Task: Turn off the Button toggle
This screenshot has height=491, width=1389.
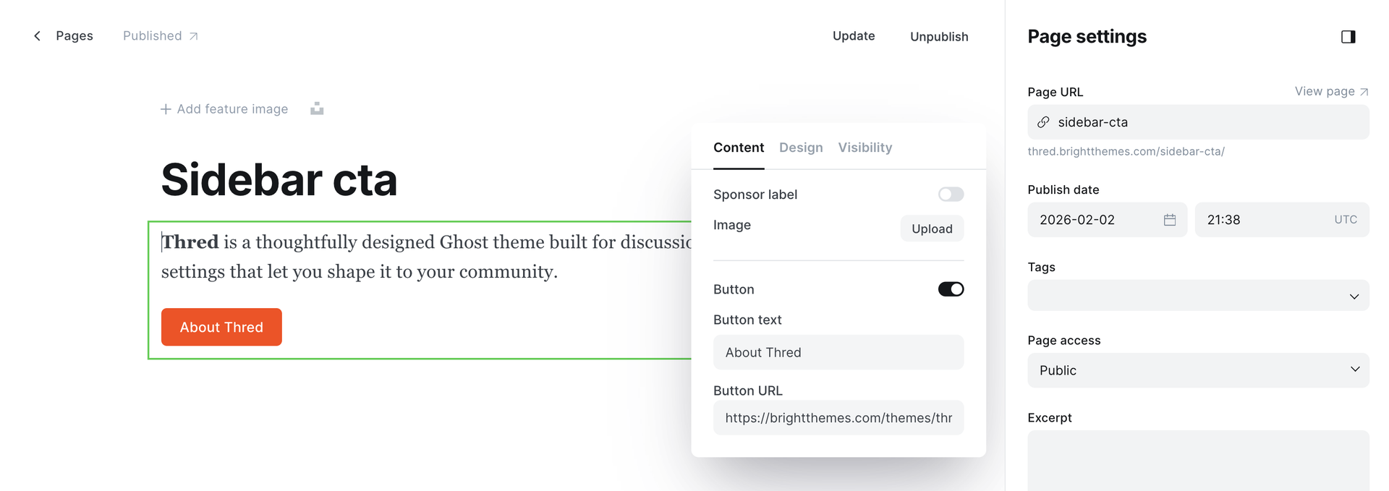Action: point(951,289)
